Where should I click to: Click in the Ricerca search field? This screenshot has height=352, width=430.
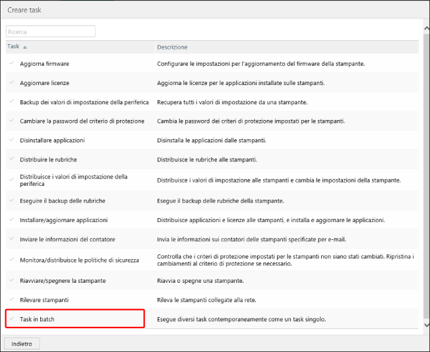point(51,31)
